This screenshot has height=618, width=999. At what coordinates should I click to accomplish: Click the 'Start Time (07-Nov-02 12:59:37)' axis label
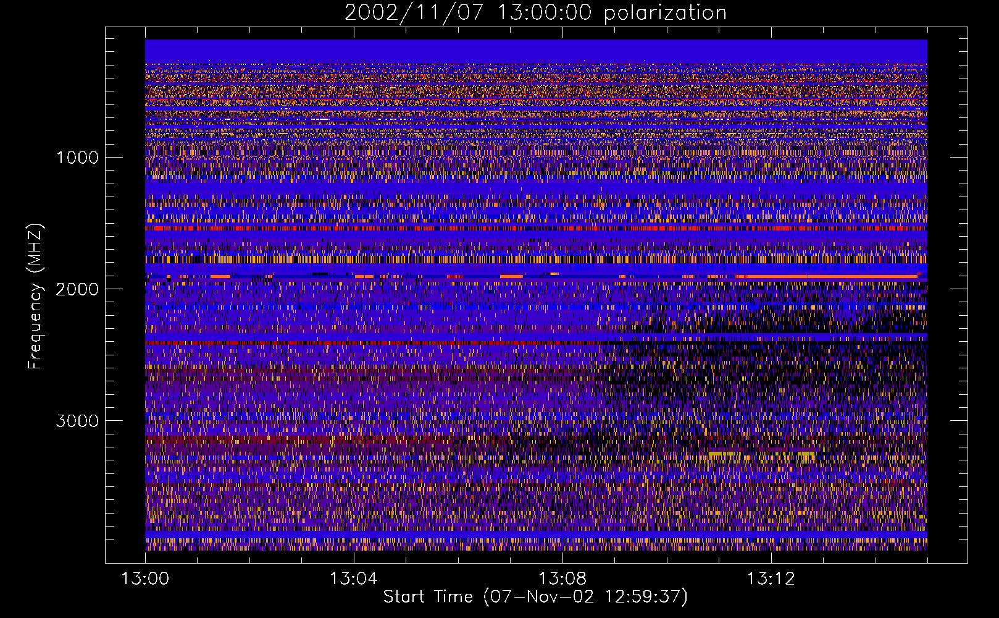tap(535, 597)
